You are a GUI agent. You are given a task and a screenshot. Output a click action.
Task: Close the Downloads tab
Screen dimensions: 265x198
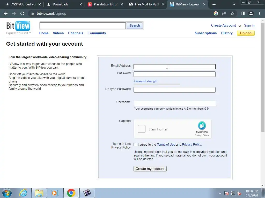tap(81, 4)
